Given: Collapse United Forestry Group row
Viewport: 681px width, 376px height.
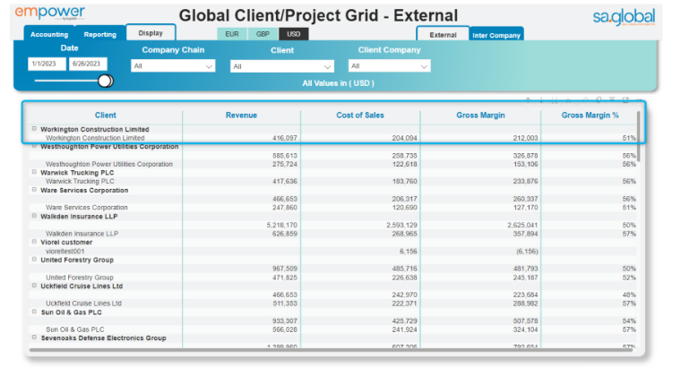Looking at the screenshot, I should point(34,260).
